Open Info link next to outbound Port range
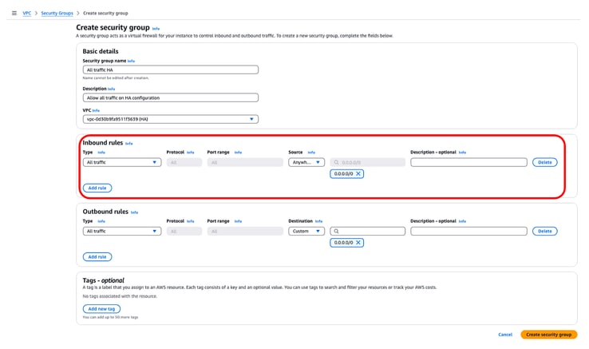The image size is (589, 349). 238,221
